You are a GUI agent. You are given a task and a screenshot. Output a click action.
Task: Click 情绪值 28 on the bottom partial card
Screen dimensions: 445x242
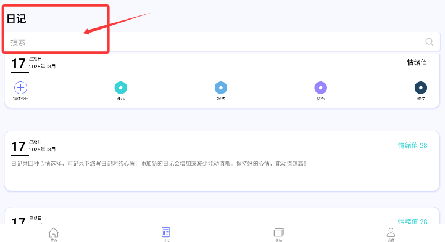pos(412,221)
